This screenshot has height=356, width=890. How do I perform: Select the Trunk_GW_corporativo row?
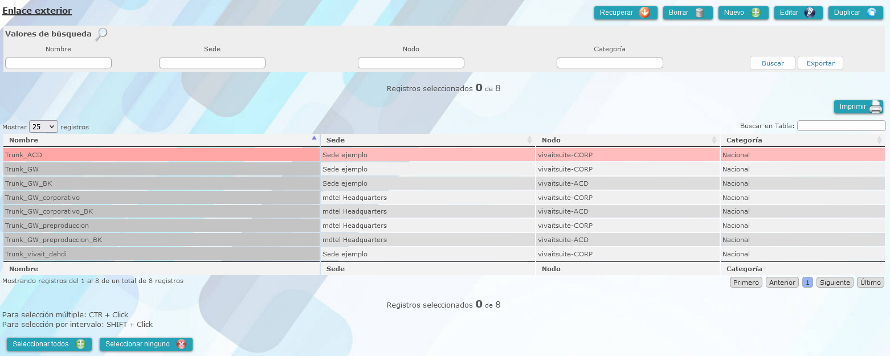click(444, 198)
